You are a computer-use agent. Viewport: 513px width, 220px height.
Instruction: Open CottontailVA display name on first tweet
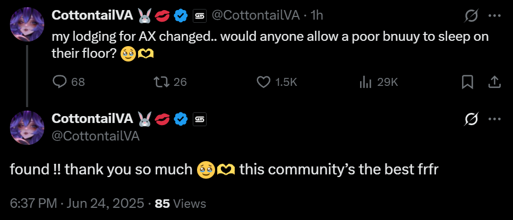tap(92, 16)
